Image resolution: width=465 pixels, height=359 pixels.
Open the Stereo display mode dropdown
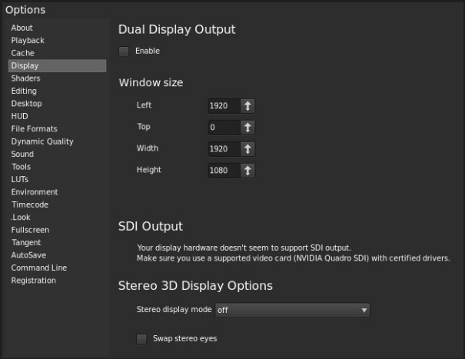(292, 311)
